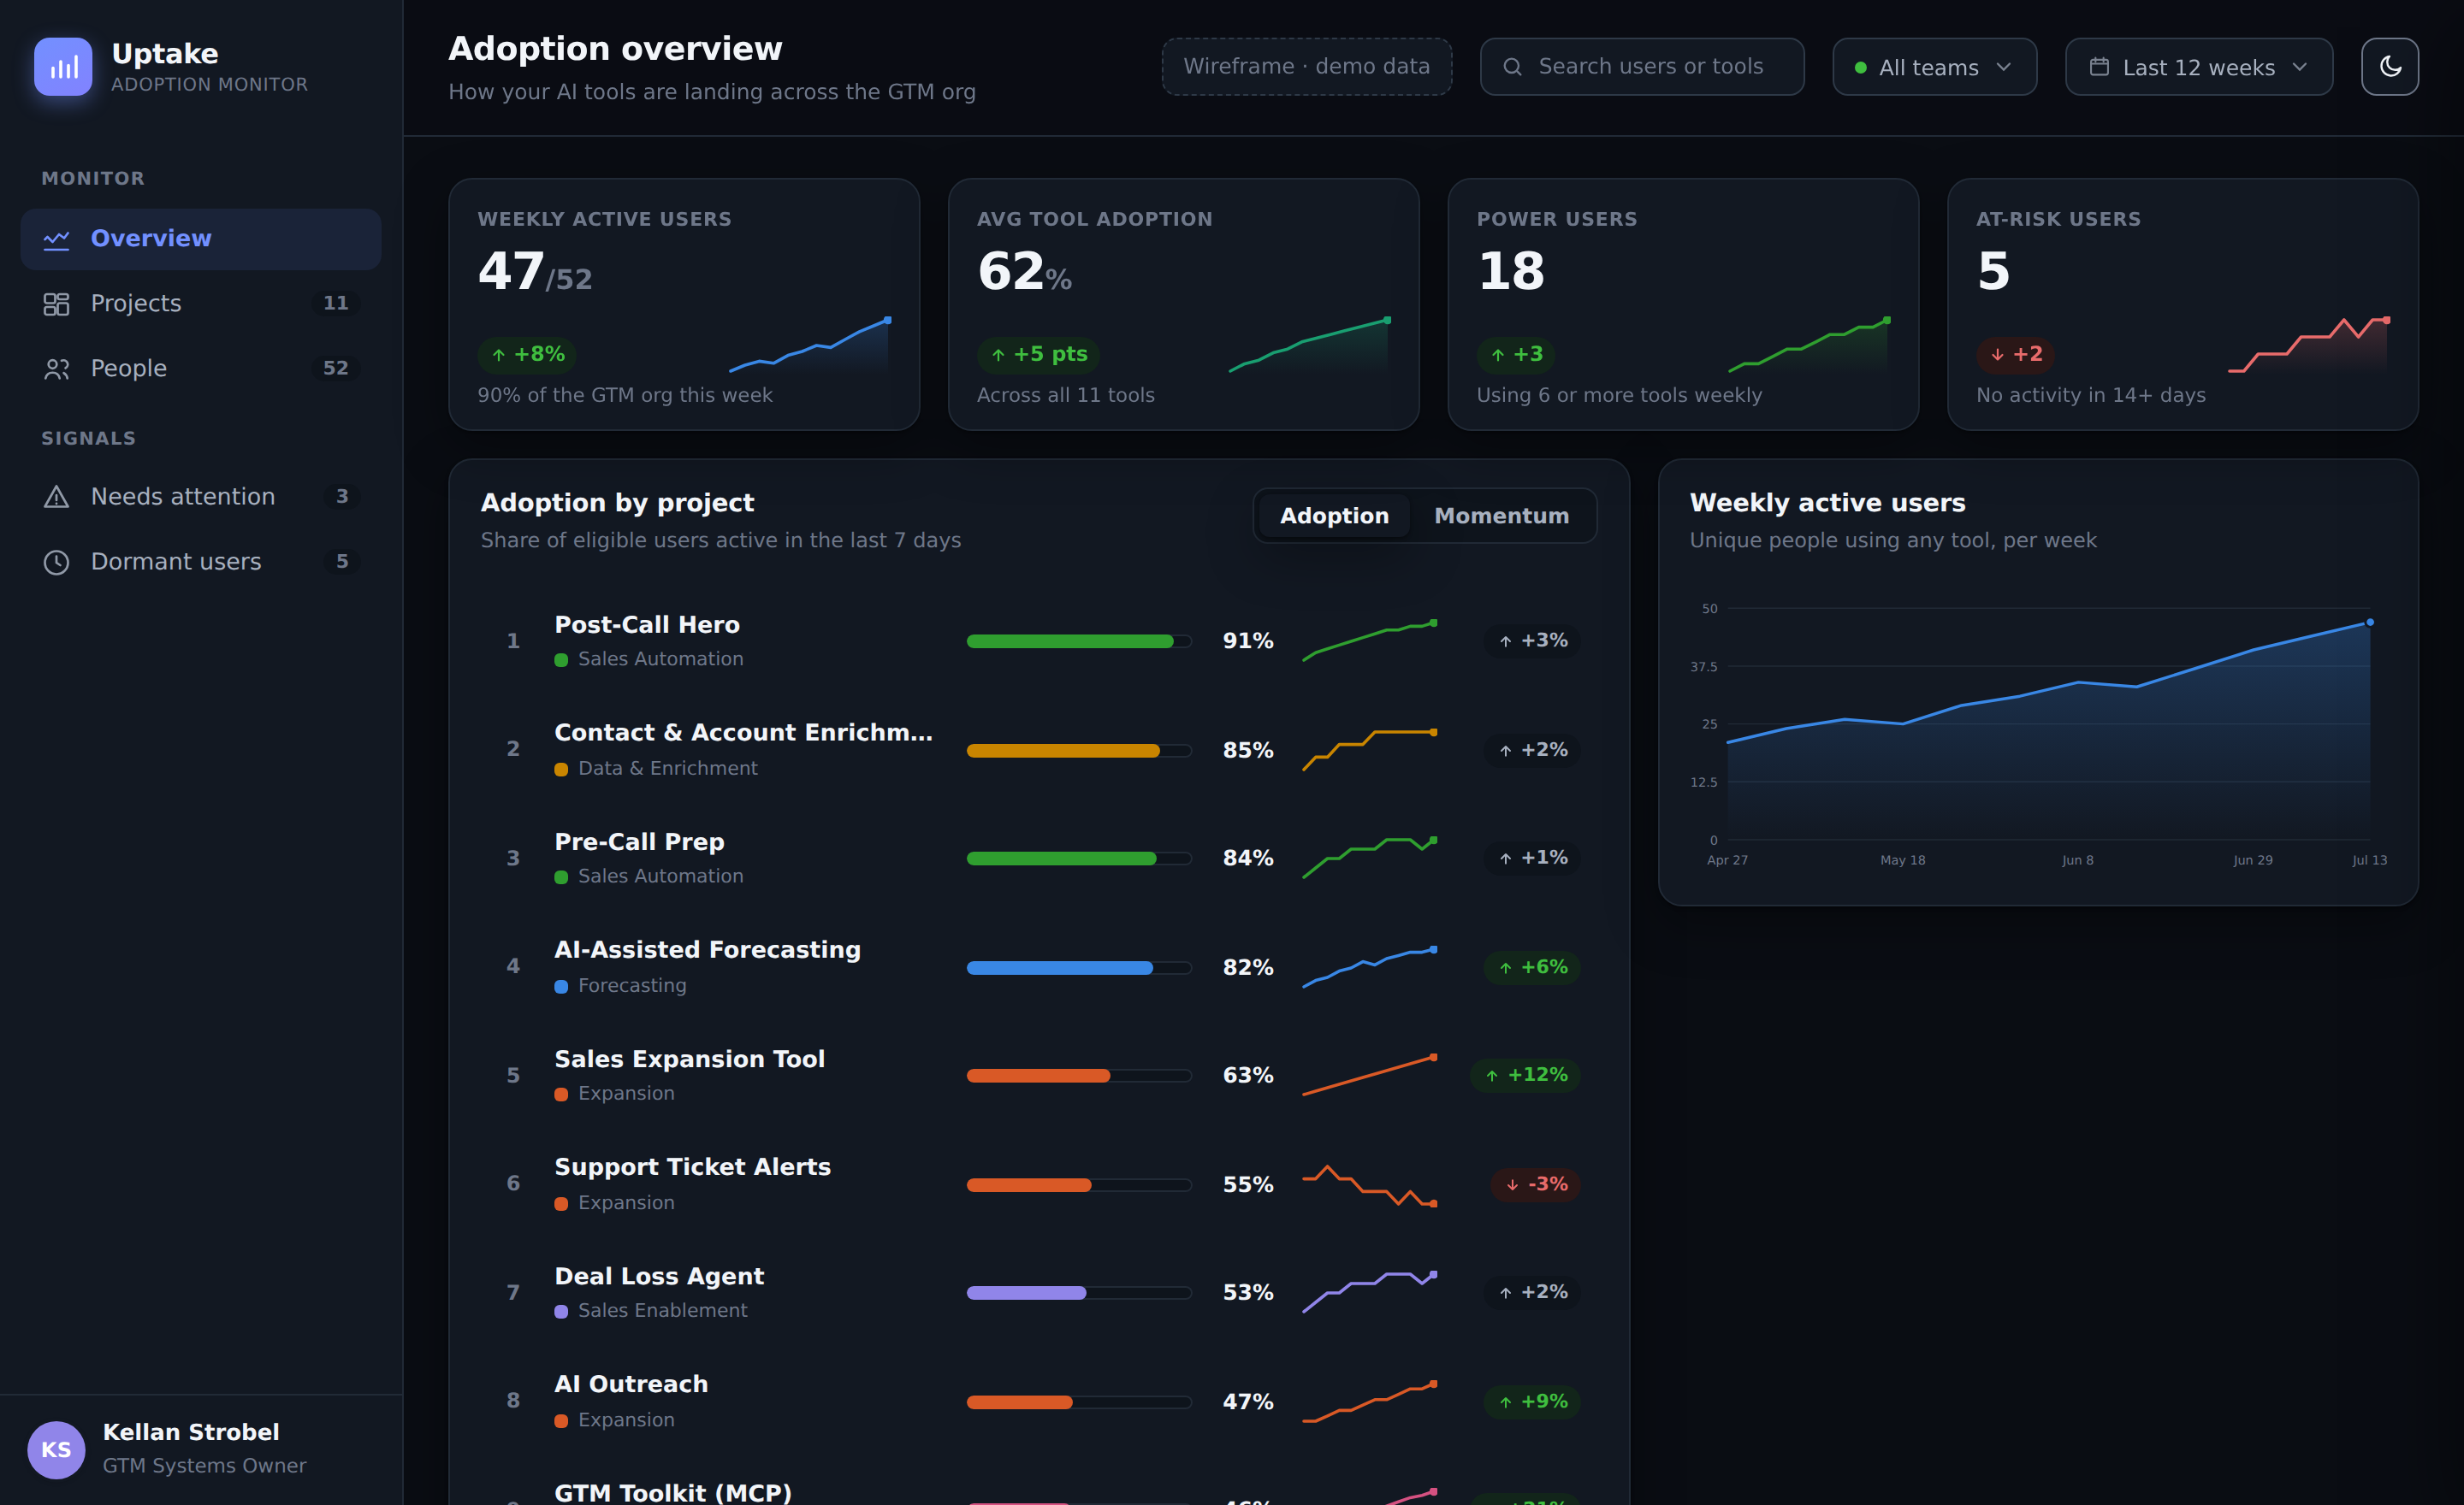This screenshot has height=1505, width=2464.
Task: Click the Support Ticket Alerts sparkline
Action: point(1369,1185)
